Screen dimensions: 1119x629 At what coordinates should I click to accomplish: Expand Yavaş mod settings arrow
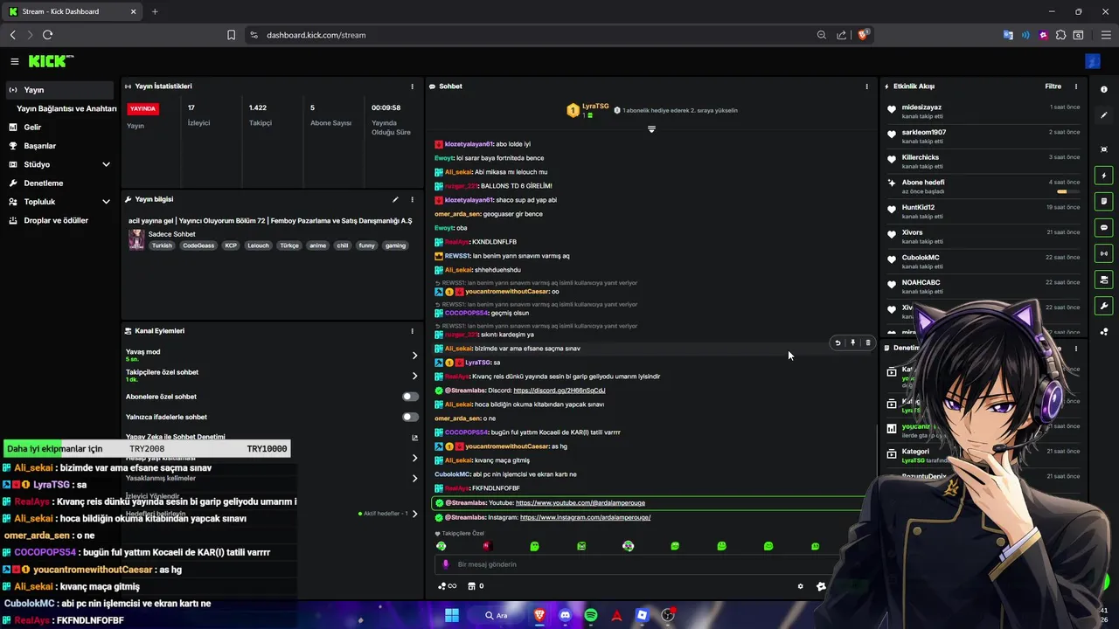(414, 356)
